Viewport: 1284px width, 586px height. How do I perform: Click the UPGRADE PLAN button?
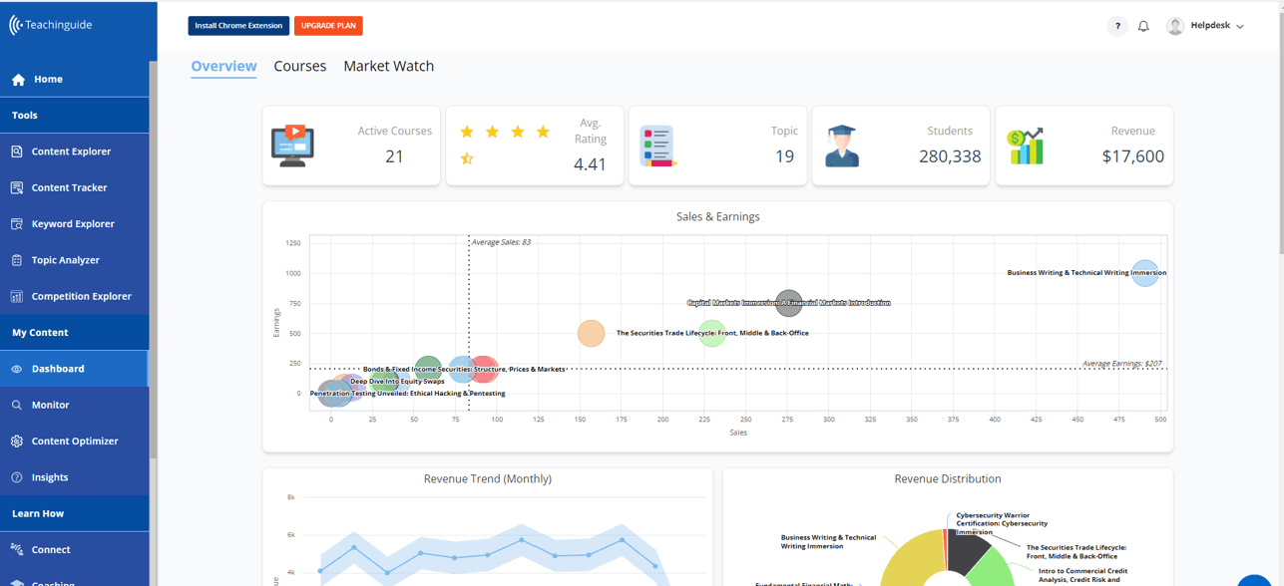pyautogui.click(x=328, y=26)
